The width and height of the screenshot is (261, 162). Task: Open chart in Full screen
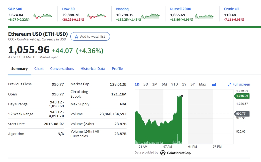click(x=239, y=84)
